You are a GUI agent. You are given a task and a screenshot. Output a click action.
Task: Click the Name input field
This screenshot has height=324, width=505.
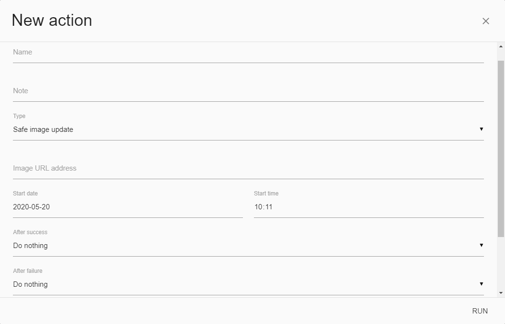(x=248, y=53)
